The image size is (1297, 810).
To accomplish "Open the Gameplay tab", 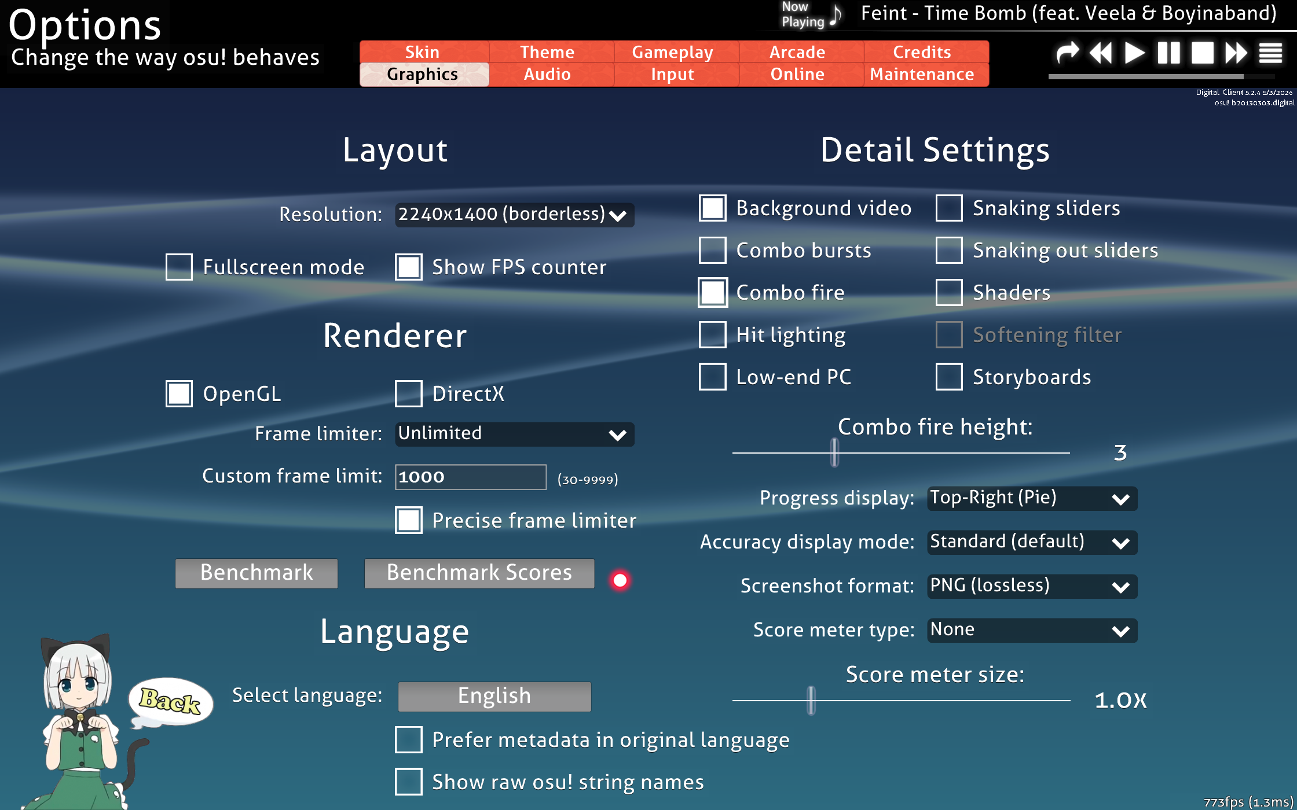I will click(672, 52).
